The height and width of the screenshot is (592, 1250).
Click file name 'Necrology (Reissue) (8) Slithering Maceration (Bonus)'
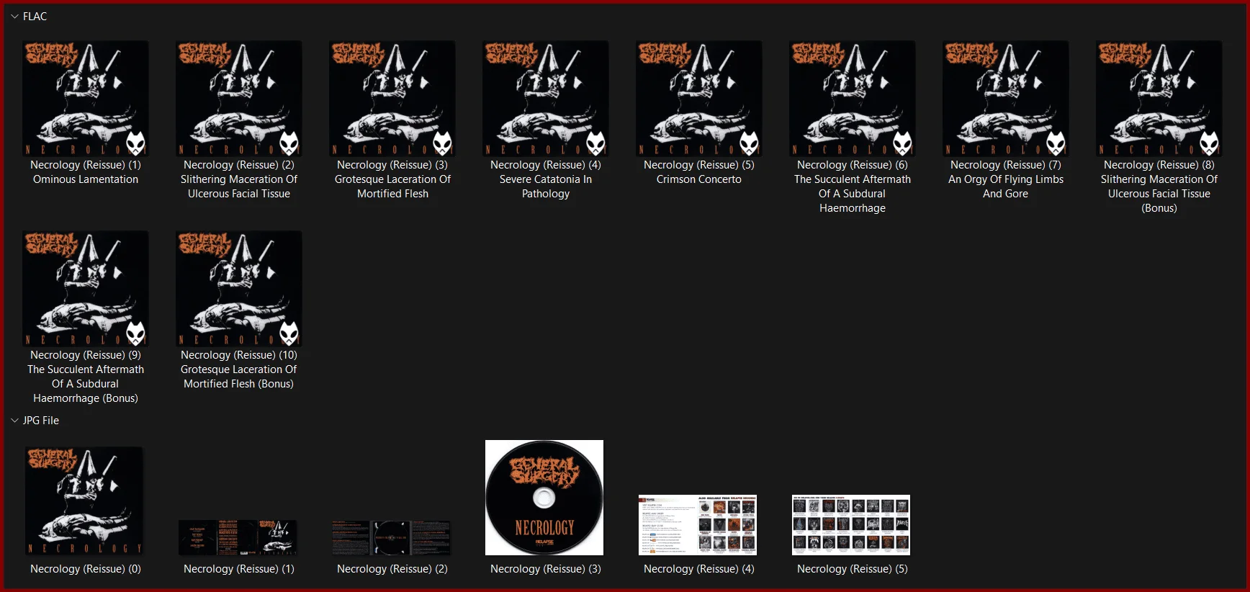pos(1159,187)
